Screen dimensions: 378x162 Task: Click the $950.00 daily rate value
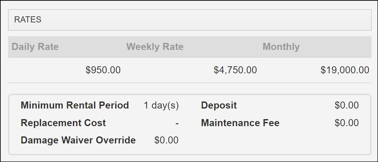click(x=103, y=70)
